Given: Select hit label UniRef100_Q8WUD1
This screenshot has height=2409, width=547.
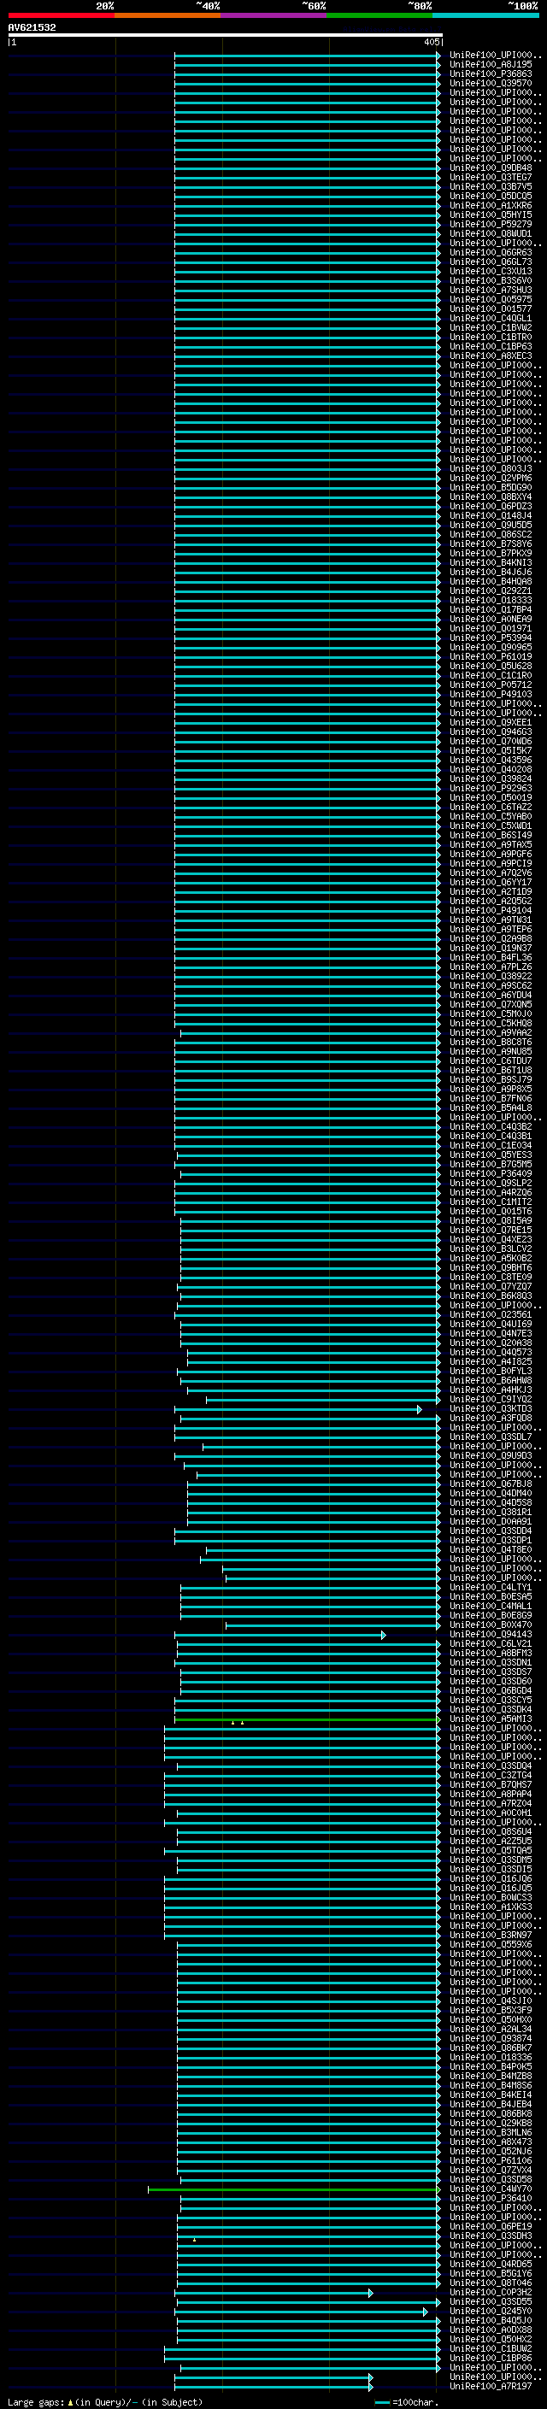Looking at the screenshot, I should (491, 234).
